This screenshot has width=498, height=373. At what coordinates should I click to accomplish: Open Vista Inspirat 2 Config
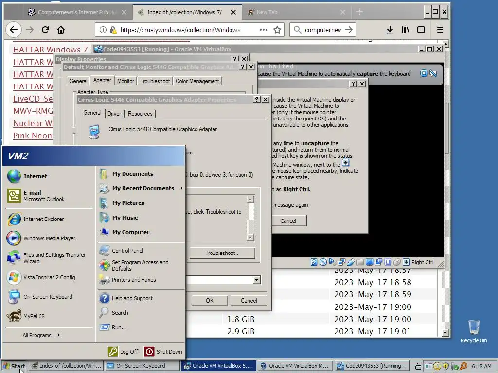tap(49, 277)
